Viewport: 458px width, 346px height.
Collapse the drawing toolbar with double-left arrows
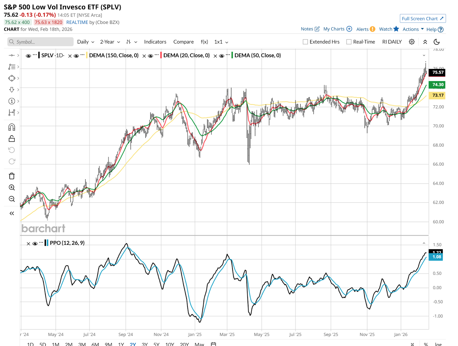pyautogui.click(x=12, y=213)
